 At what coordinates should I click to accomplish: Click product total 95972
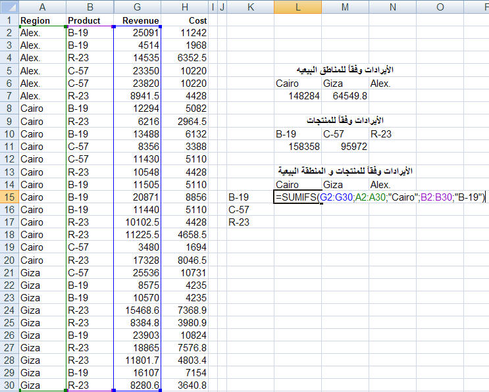click(x=353, y=147)
